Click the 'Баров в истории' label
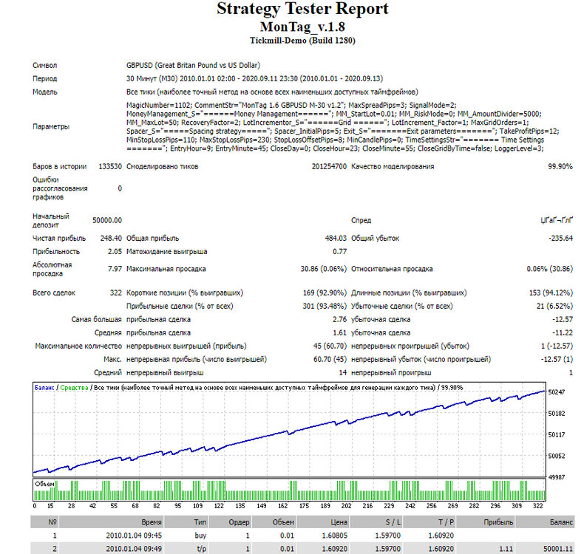The image size is (584, 554). [59, 167]
